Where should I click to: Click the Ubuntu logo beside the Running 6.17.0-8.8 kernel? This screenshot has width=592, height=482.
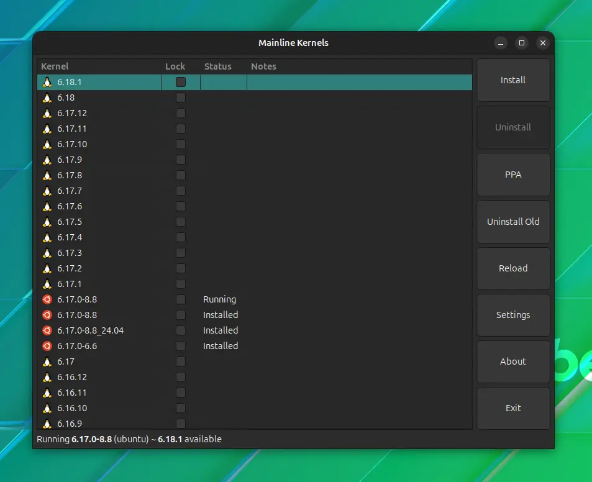pyautogui.click(x=47, y=299)
